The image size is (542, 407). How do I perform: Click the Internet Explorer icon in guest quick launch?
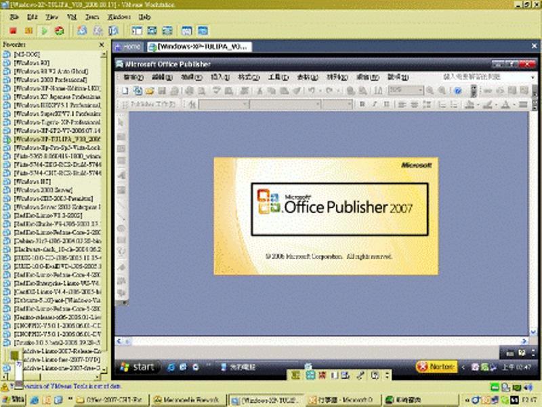coord(171,367)
